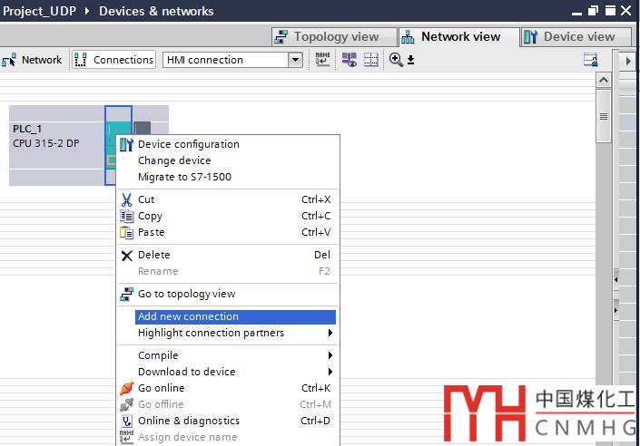The width and height of the screenshot is (640, 446).
Task: Click the overview navigation icon at toolbar right
Action: click(590, 60)
